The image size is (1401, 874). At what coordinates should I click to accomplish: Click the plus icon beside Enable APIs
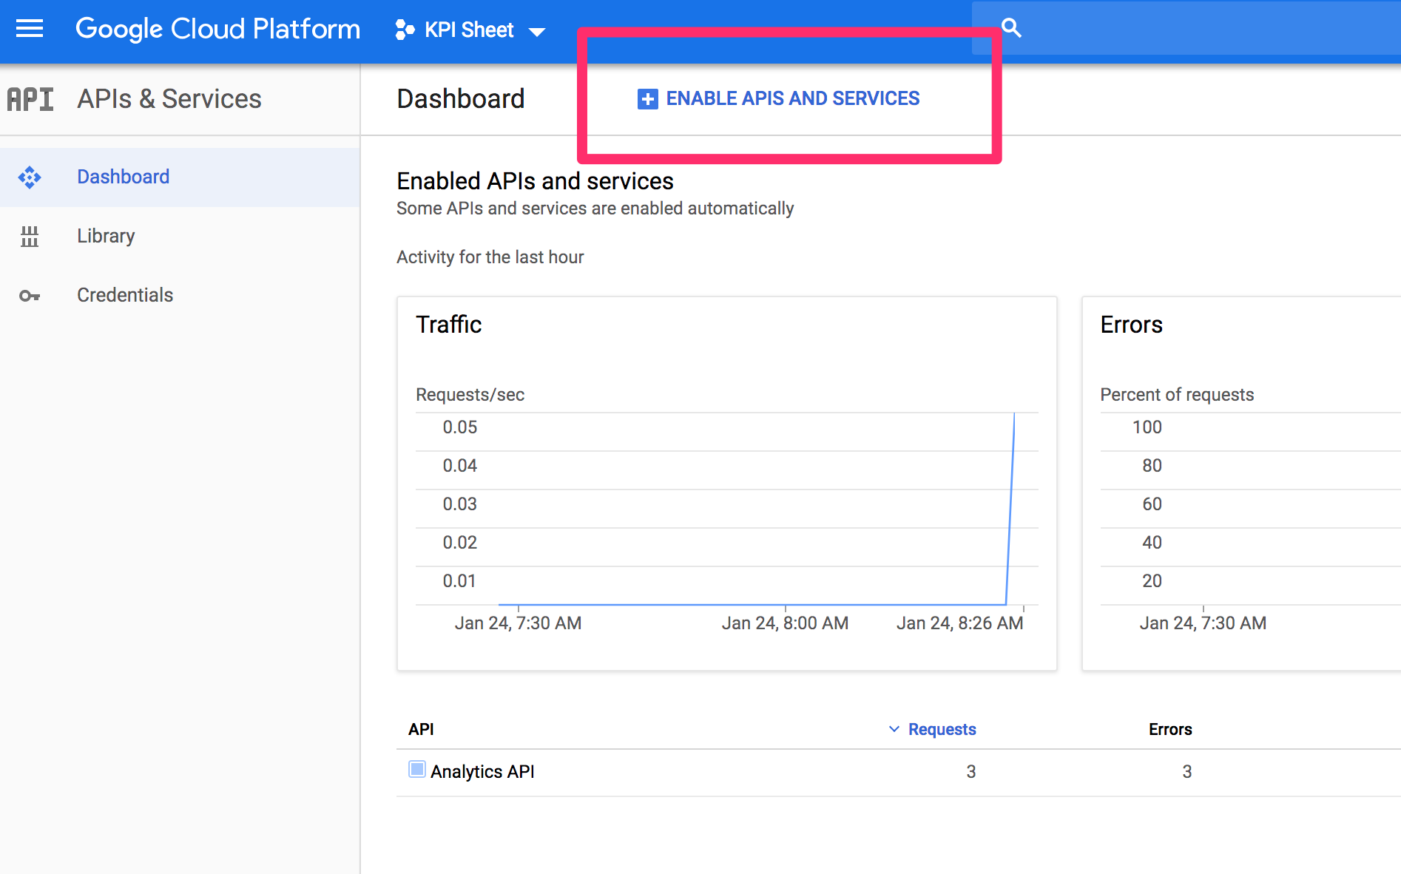point(647,99)
